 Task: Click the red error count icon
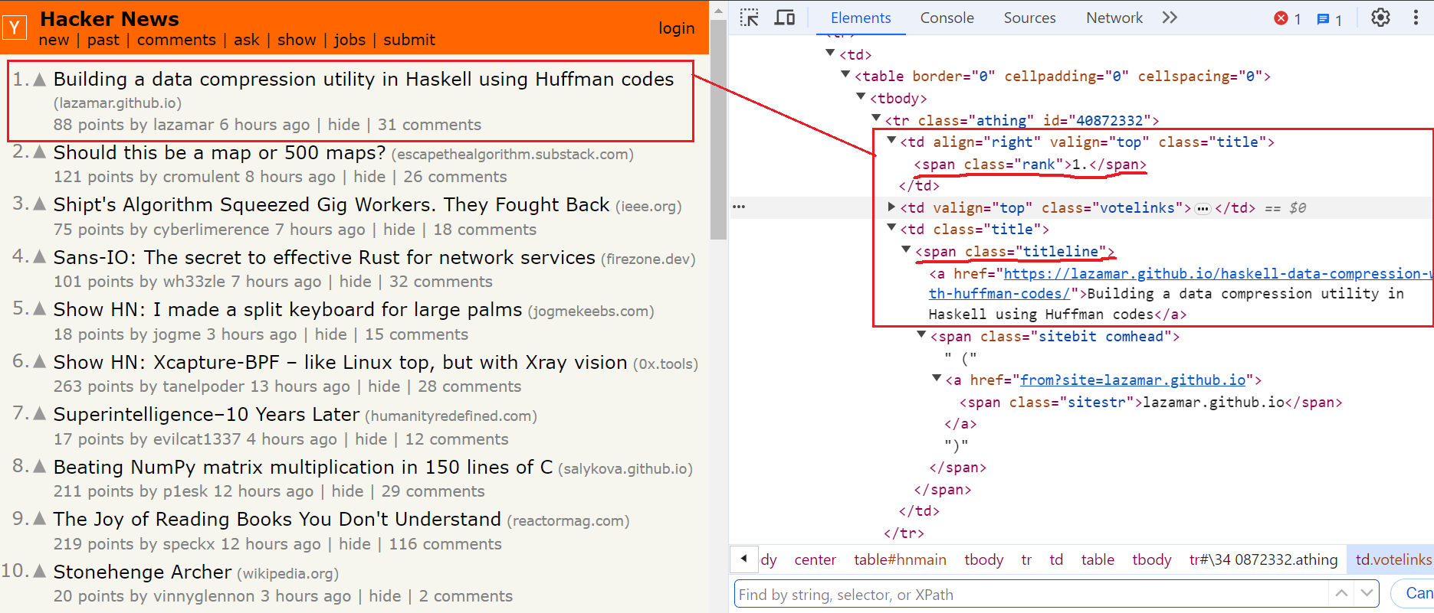(x=1281, y=18)
